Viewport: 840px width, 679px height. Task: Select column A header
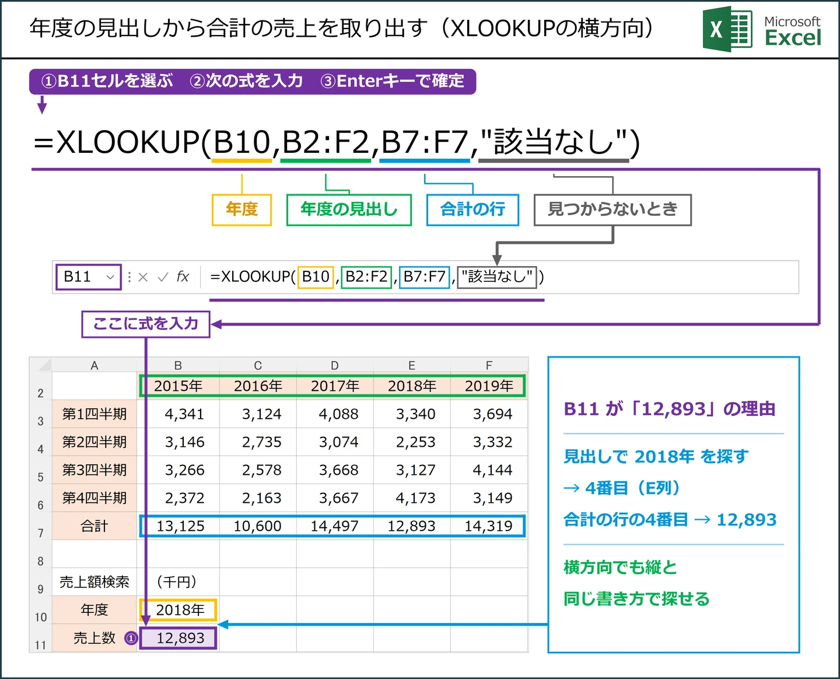click(x=94, y=365)
